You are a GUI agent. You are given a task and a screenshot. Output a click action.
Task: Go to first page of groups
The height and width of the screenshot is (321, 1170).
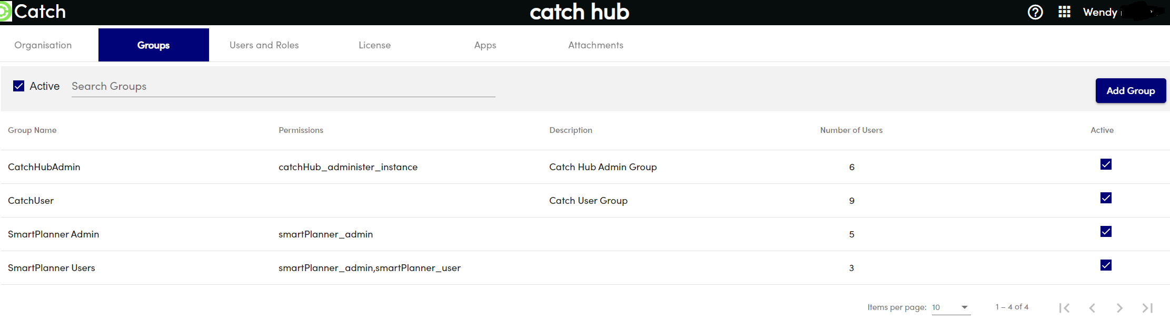(1064, 308)
